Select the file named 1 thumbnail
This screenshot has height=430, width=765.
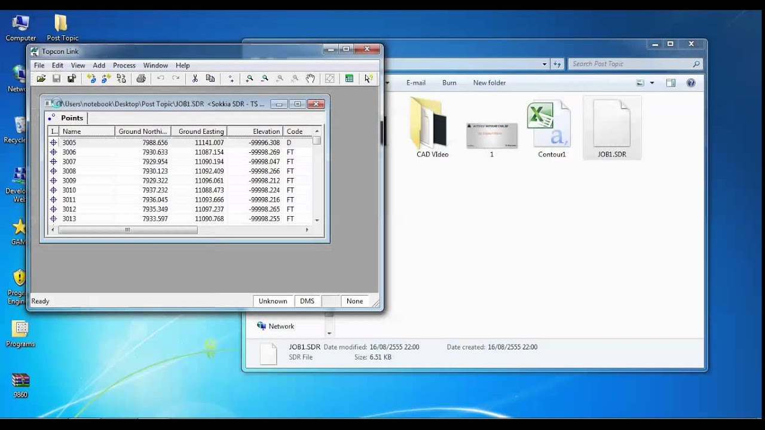[x=492, y=139]
